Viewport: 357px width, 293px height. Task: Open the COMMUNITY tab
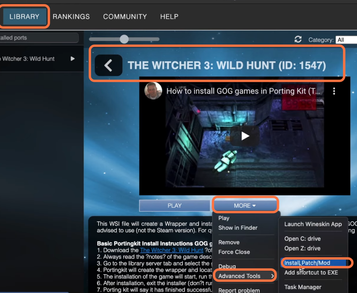(125, 17)
